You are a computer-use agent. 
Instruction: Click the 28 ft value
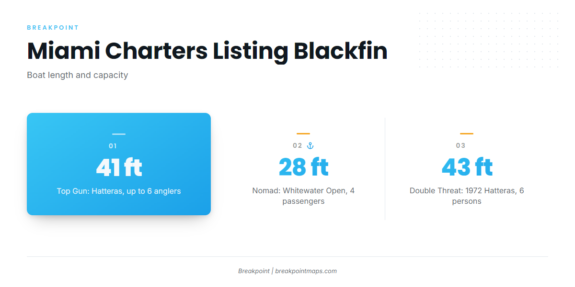[304, 167]
